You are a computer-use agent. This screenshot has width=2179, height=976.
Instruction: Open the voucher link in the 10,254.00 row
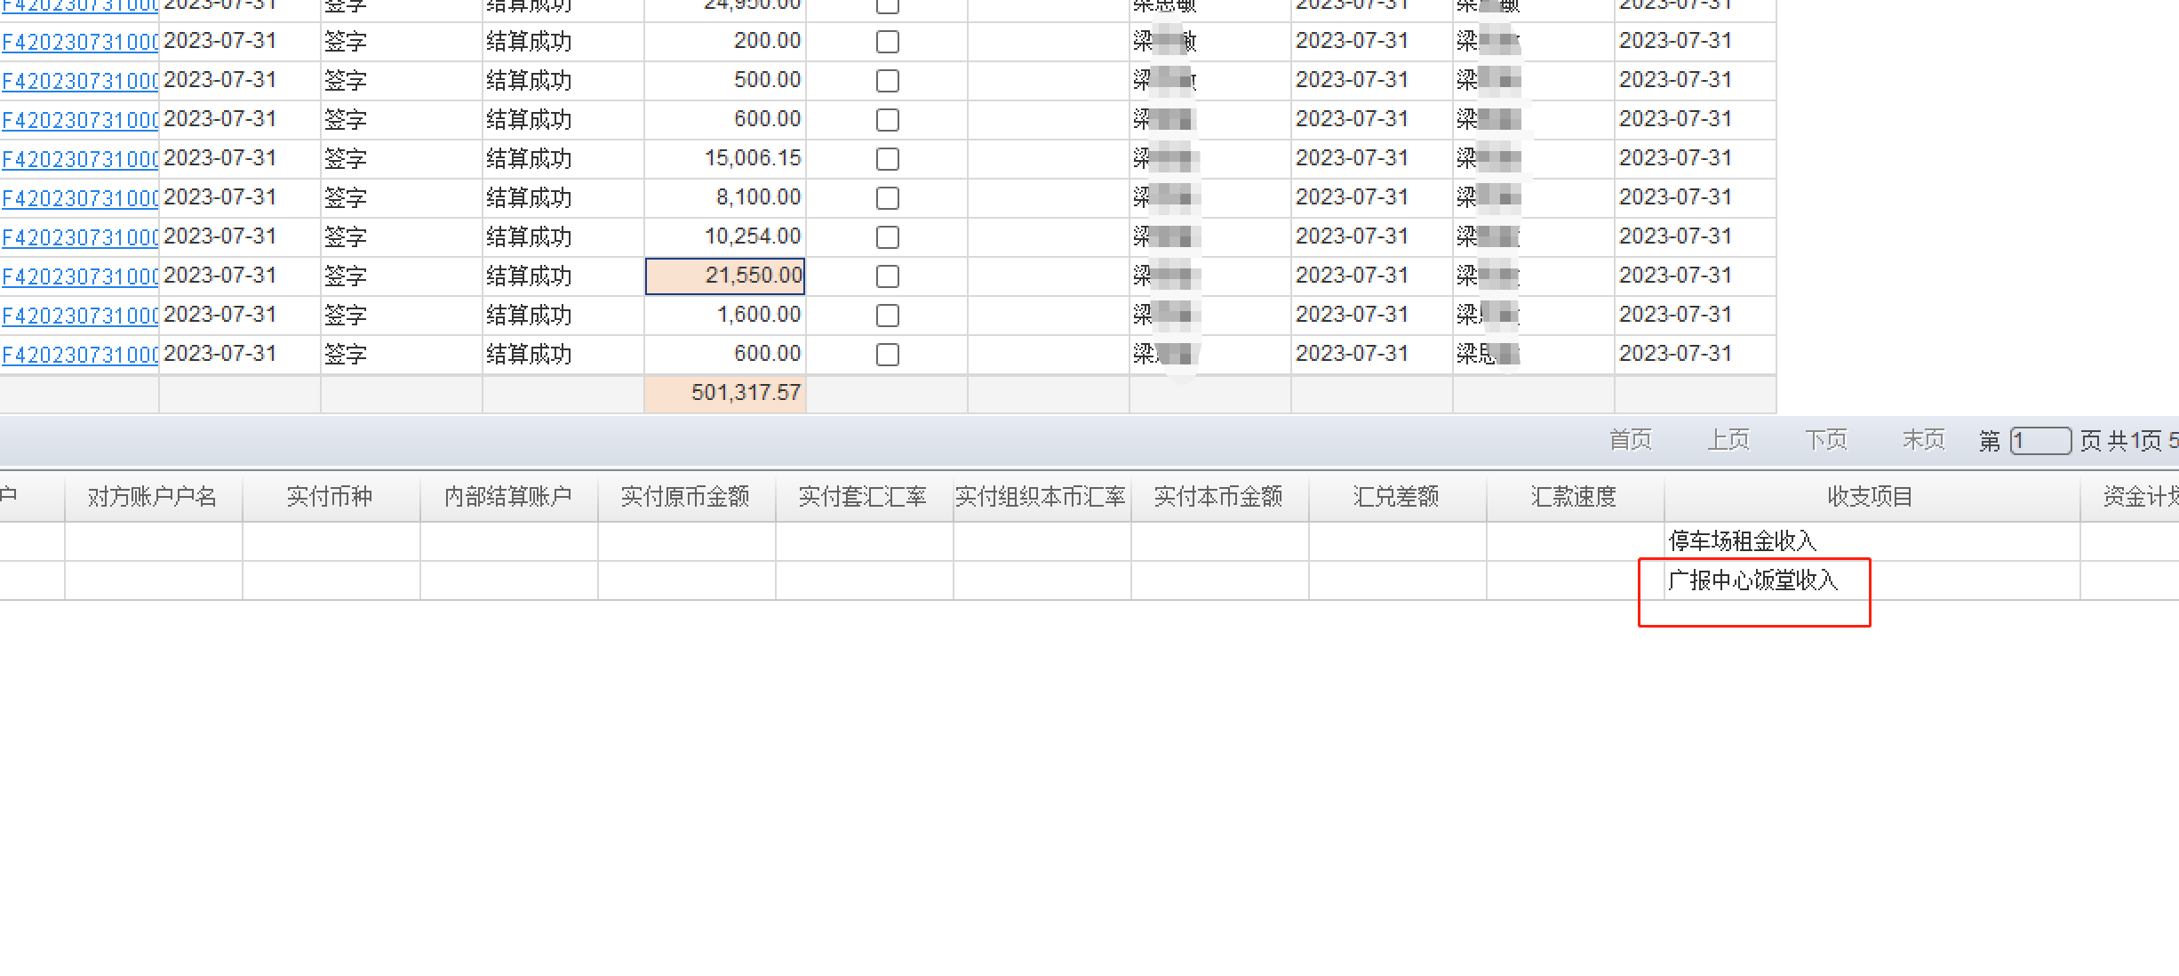[x=80, y=237]
